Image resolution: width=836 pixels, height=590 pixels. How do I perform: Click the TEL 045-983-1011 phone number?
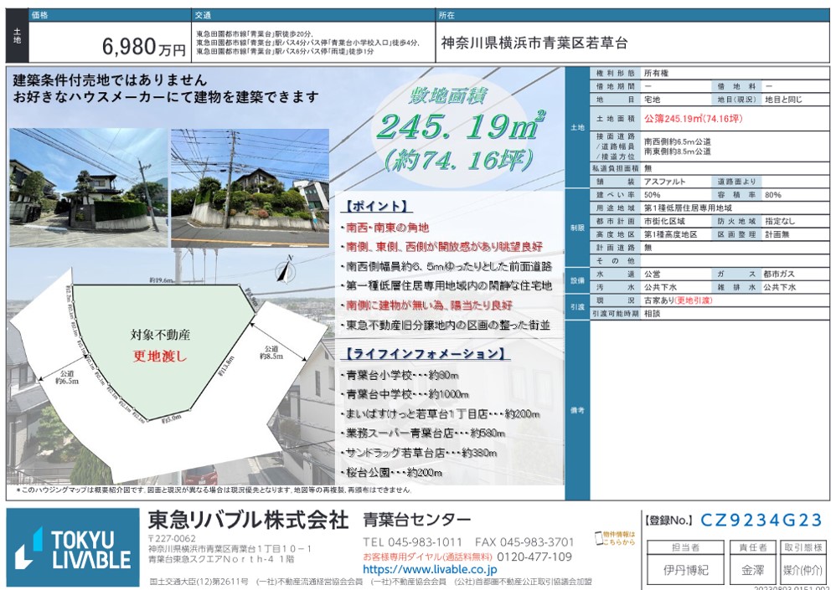[x=413, y=542]
